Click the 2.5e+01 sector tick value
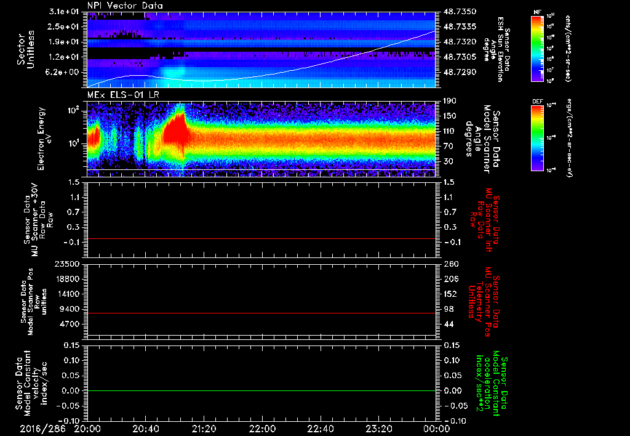Image resolution: width=630 pixels, height=436 pixels. (x=64, y=26)
